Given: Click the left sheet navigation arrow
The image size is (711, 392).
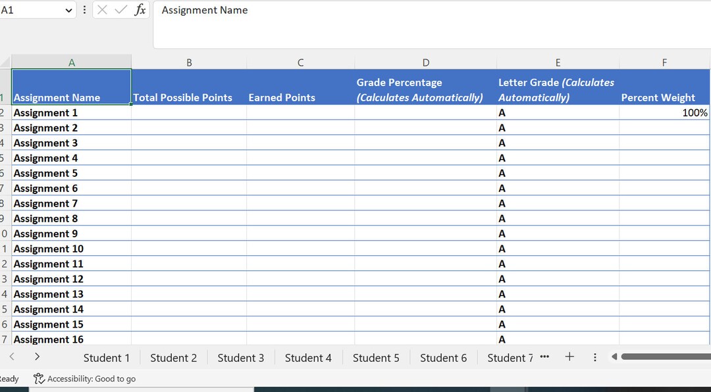Looking at the screenshot, I should click(x=12, y=356).
